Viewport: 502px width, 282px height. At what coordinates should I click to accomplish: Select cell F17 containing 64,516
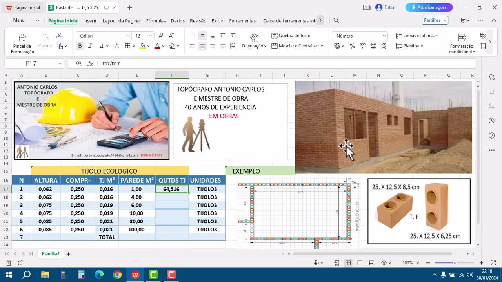coord(172,189)
